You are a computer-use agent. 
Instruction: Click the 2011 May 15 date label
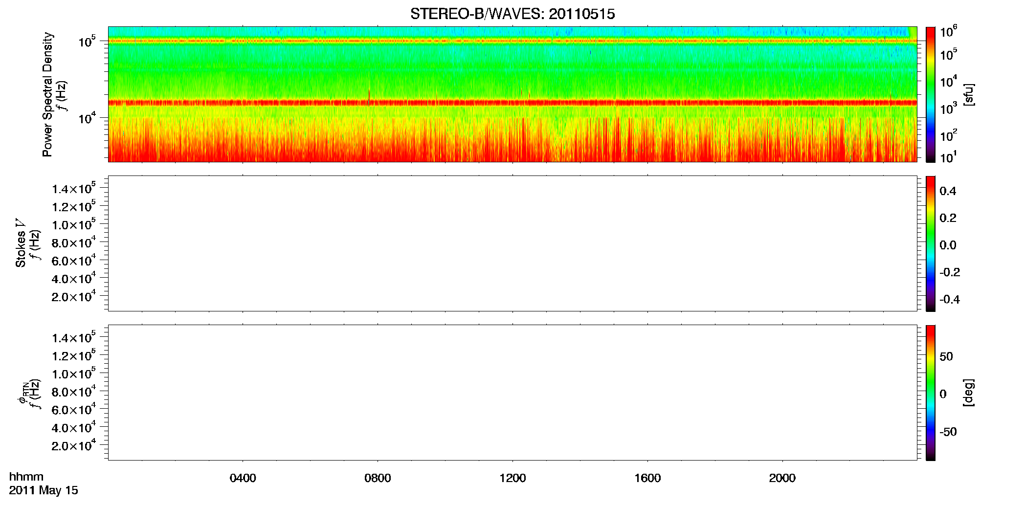pyautogui.click(x=44, y=490)
